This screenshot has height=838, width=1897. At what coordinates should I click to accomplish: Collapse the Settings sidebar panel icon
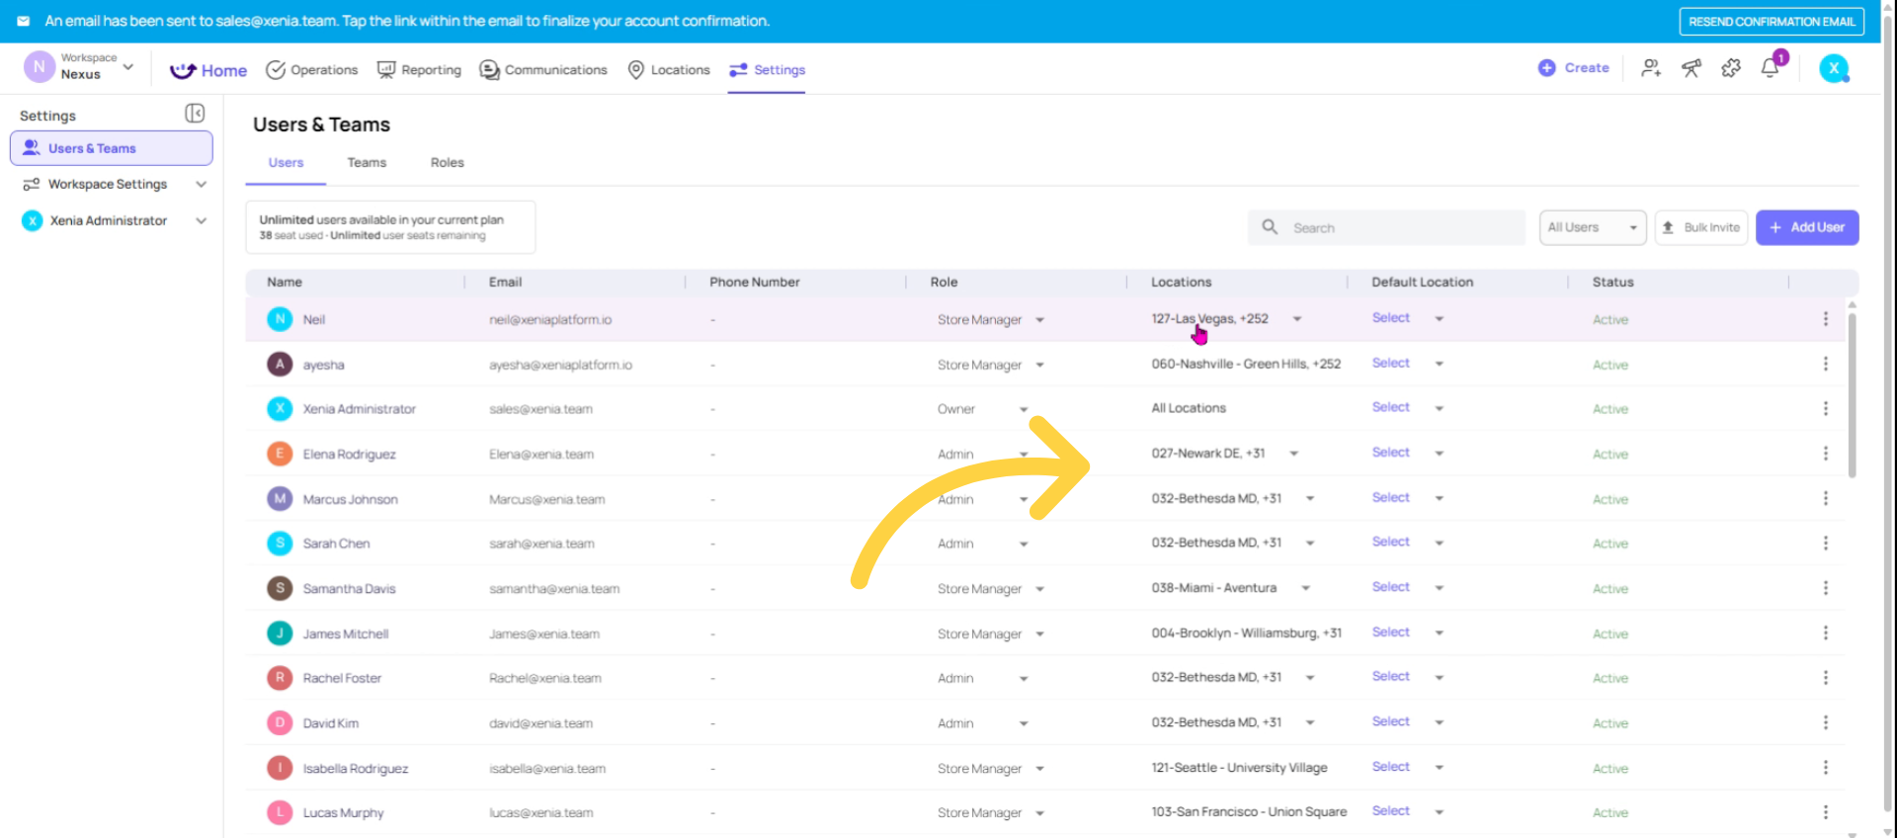click(195, 114)
